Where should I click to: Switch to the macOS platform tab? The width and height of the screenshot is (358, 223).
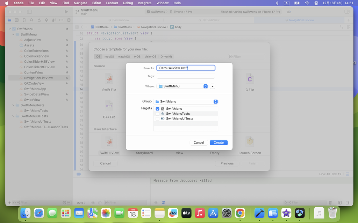coord(109,56)
